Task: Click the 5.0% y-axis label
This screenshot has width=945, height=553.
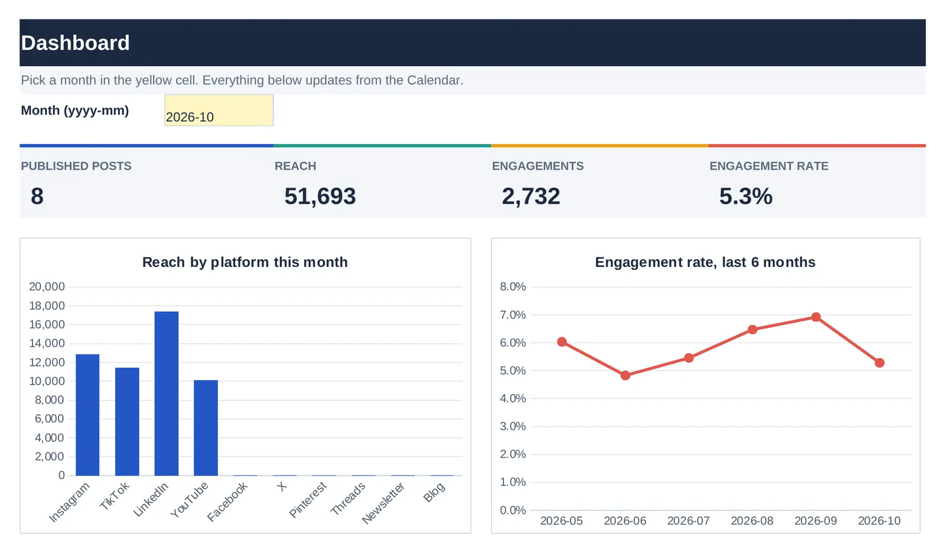Action: coord(513,370)
